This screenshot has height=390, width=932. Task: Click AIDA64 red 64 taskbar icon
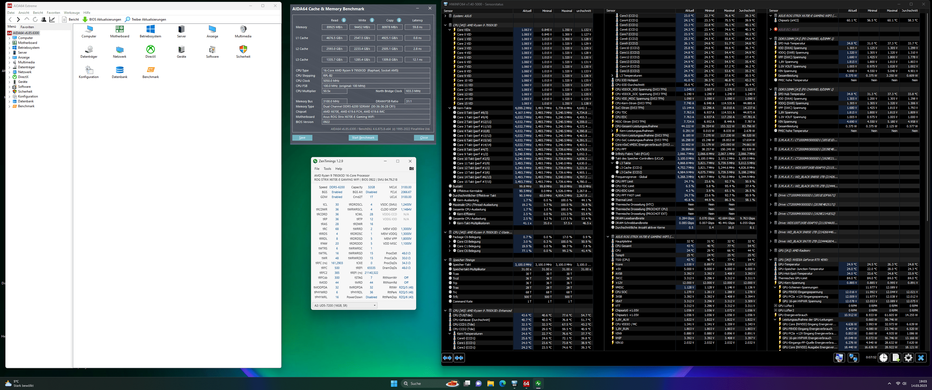tap(526, 383)
